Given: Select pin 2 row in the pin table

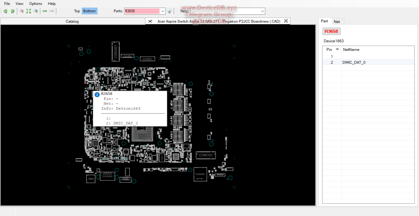Looking at the screenshot, I should coord(368,62).
